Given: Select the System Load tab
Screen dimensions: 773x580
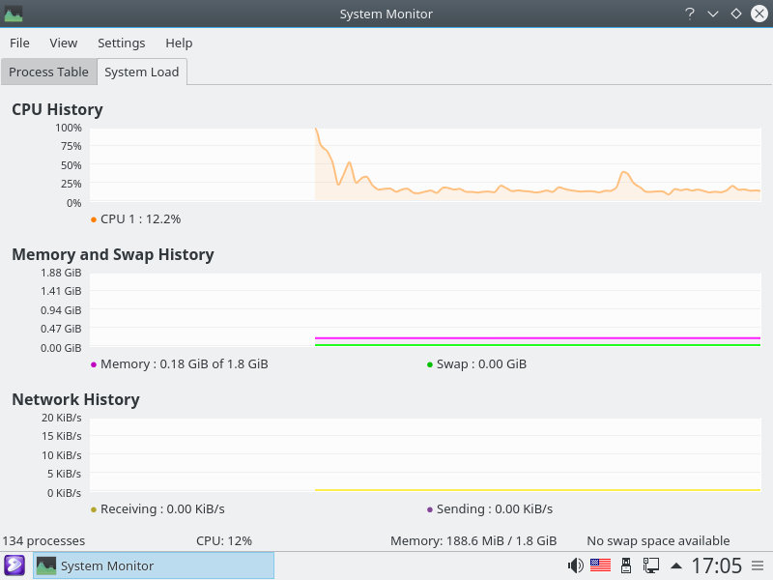Looking at the screenshot, I should click(141, 72).
